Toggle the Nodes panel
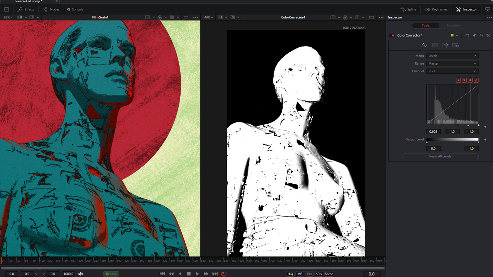 (x=51, y=9)
